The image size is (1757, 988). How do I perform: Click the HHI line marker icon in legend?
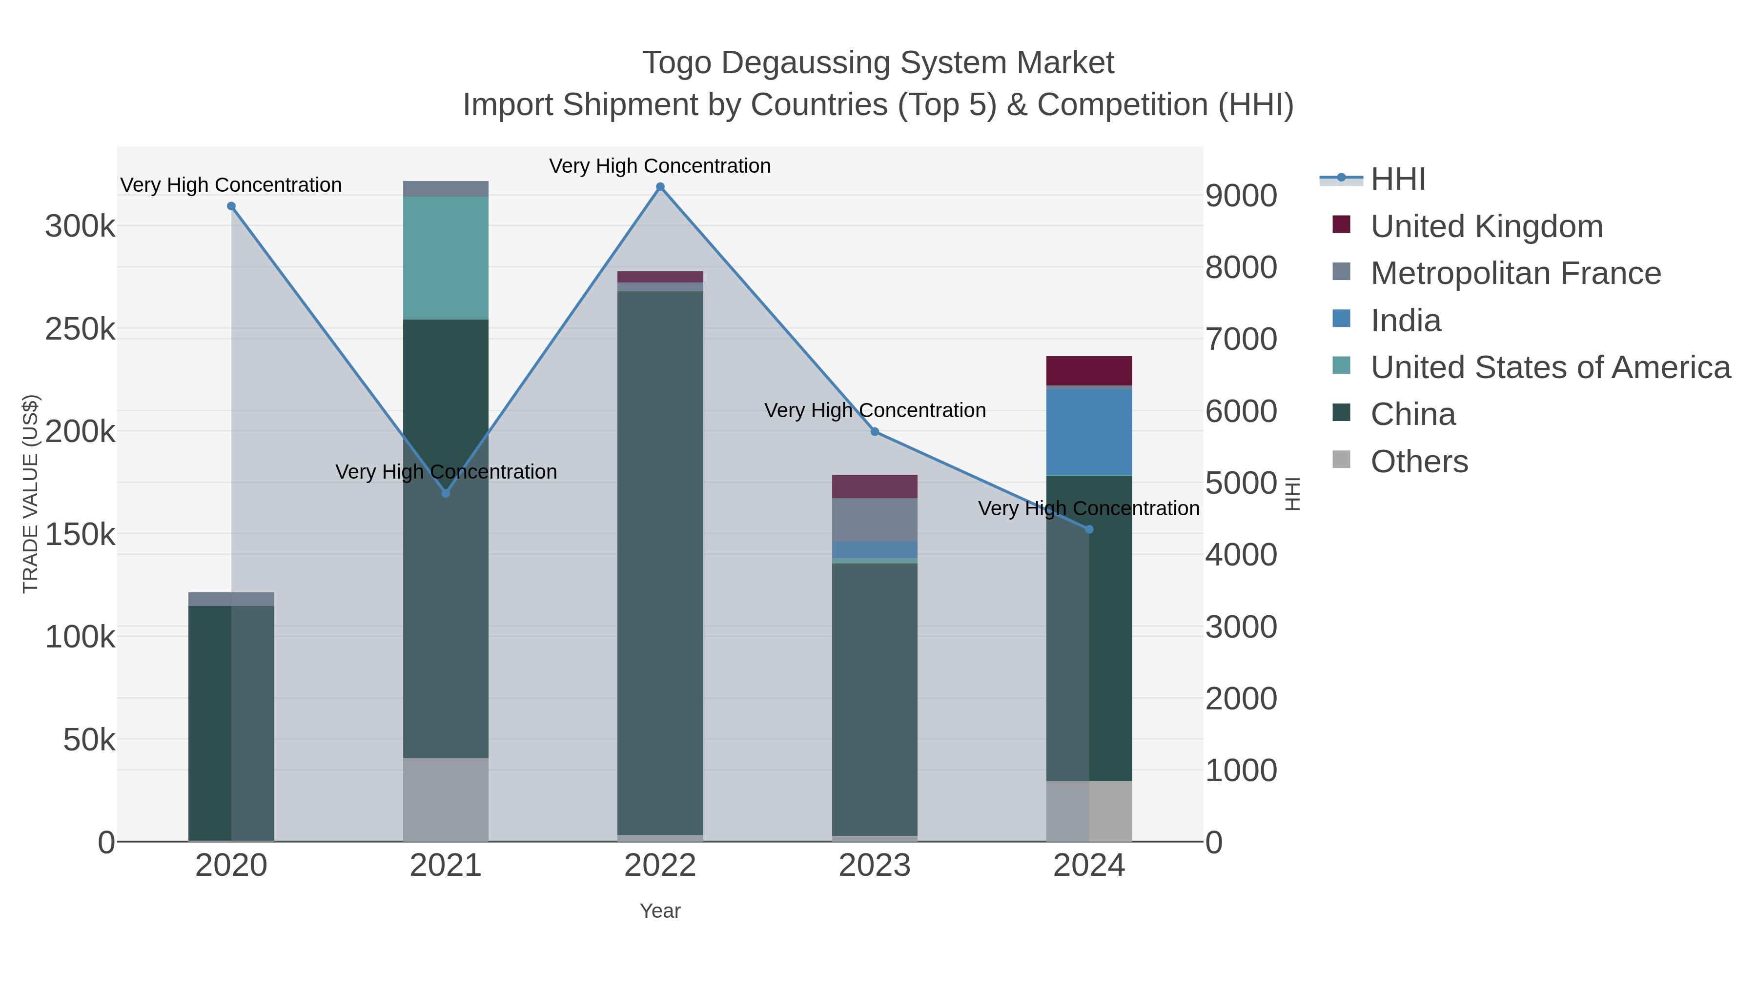pos(1341,178)
